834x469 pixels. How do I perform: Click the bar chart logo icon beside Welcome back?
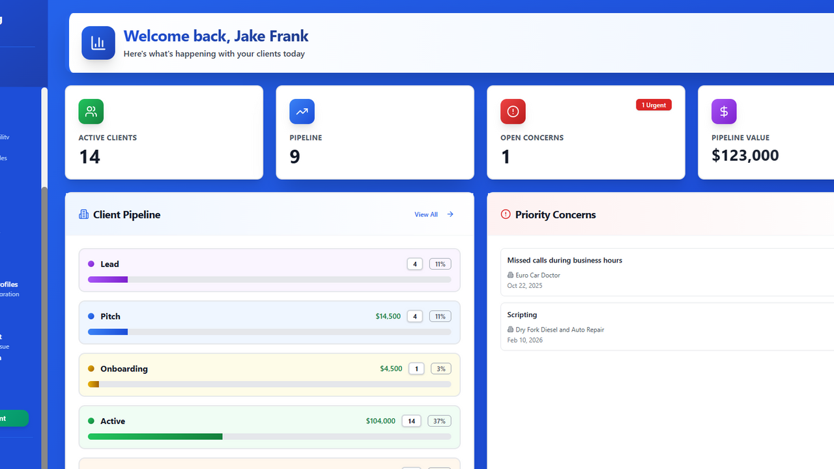pyautogui.click(x=98, y=43)
